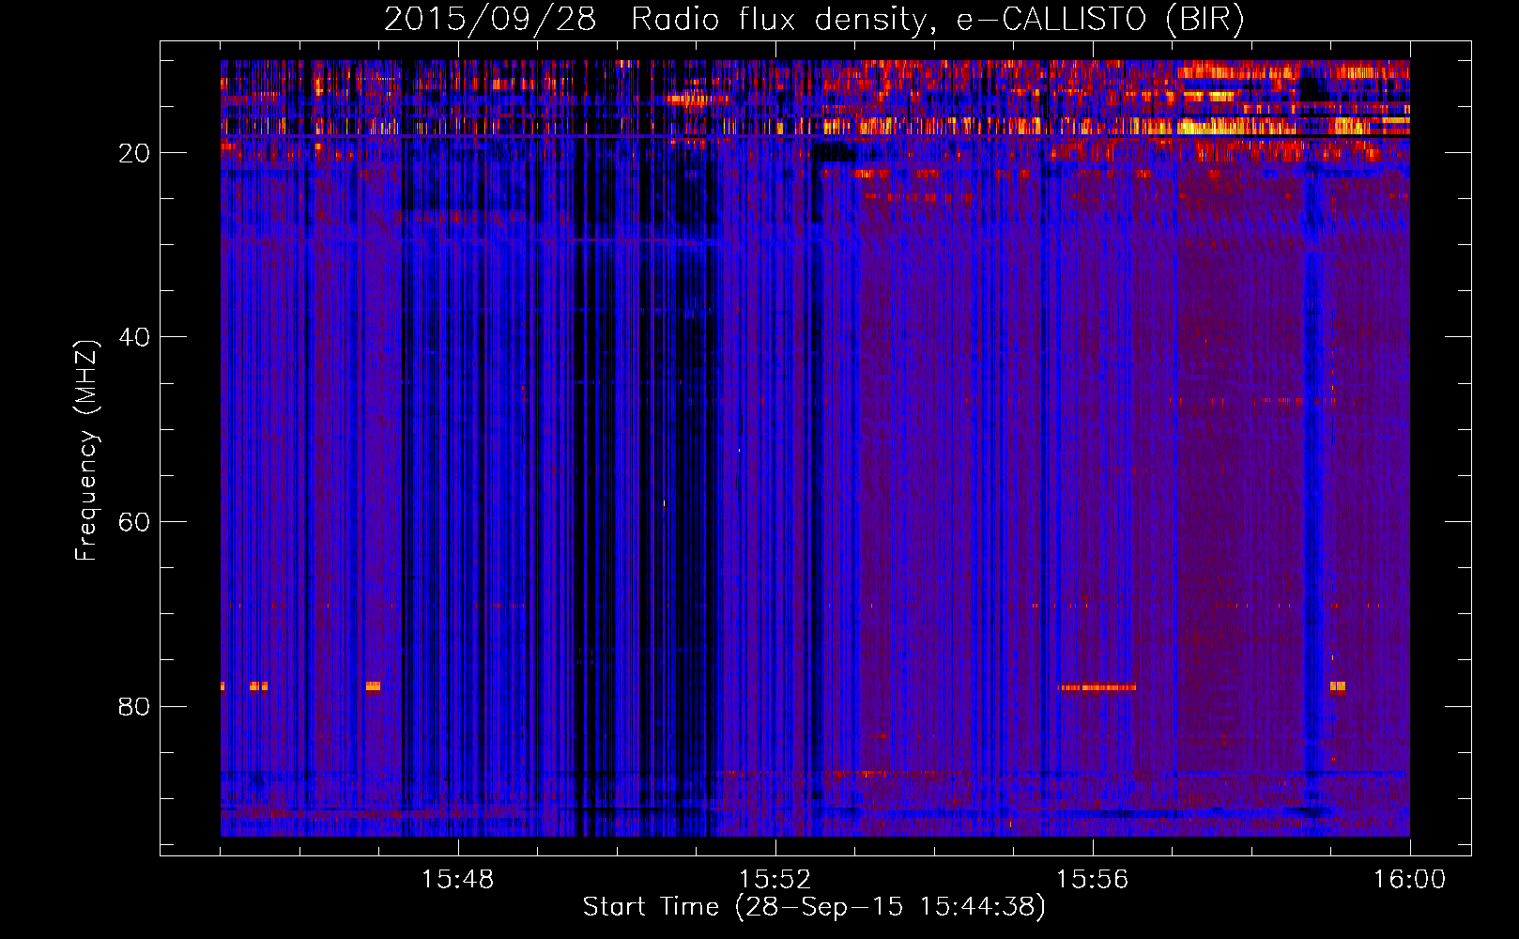This screenshot has height=939, width=1519.
Task: Click the 16:00 time tick label
Action: click(1409, 880)
